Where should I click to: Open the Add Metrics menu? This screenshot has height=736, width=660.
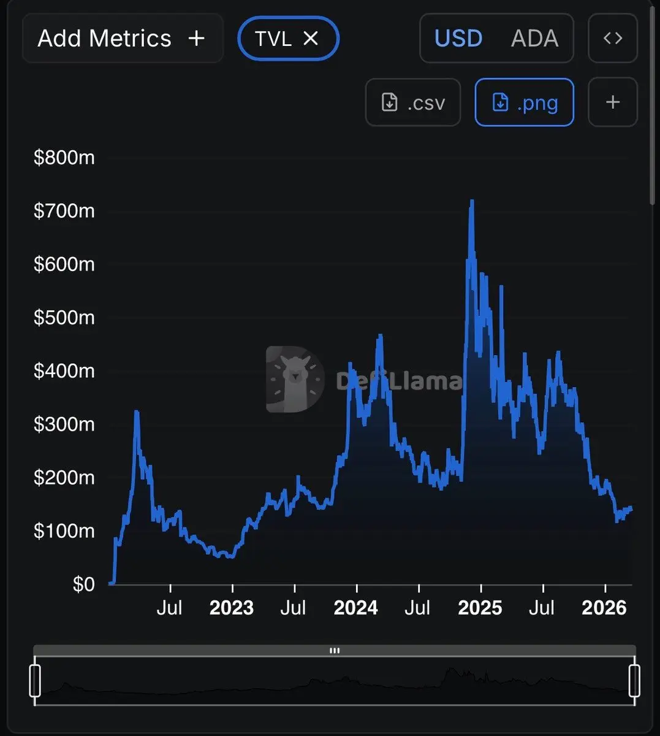(x=123, y=39)
